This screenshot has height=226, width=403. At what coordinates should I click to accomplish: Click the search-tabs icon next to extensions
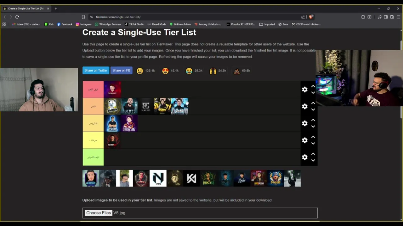[369, 17]
